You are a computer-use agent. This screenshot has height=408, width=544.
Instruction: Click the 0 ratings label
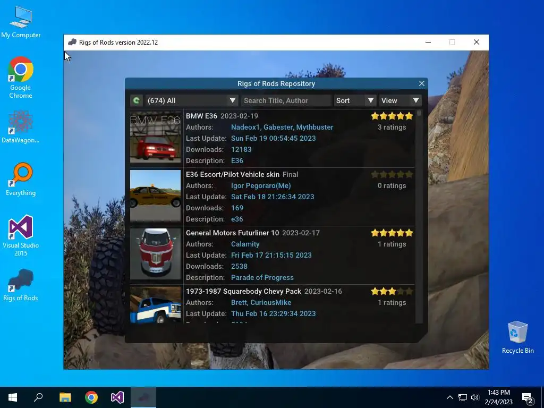tap(392, 185)
